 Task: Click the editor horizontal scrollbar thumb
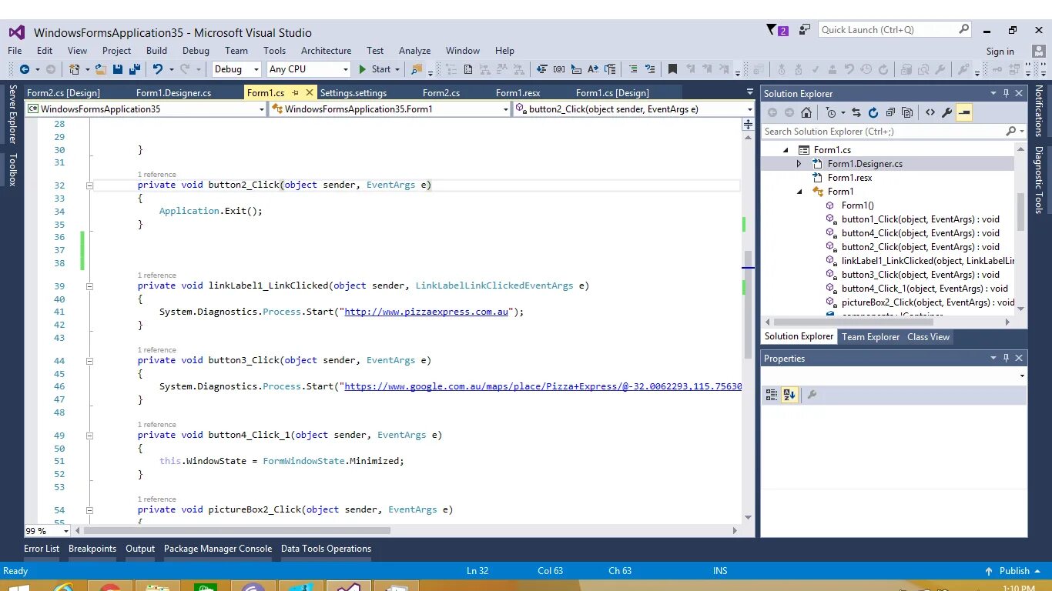coord(237,531)
